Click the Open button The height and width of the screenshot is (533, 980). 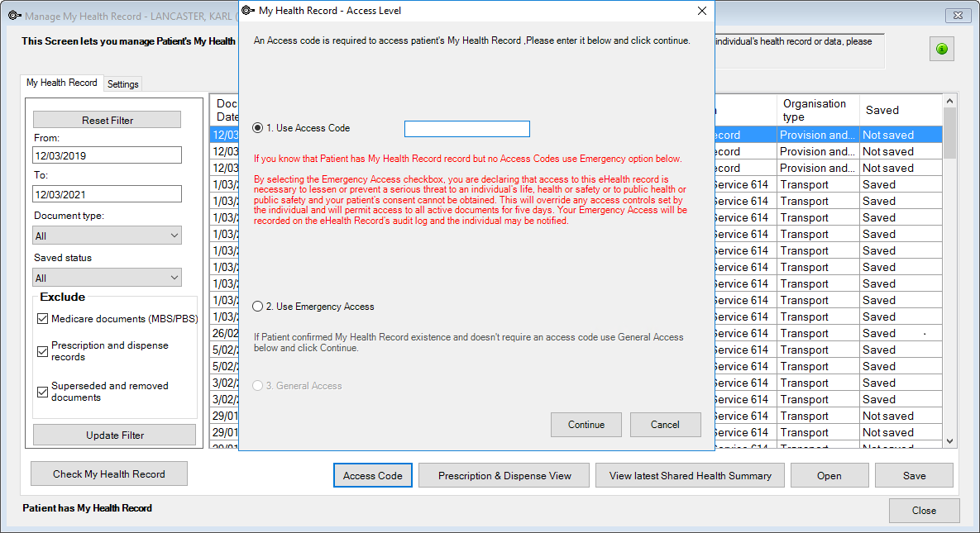(829, 475)
